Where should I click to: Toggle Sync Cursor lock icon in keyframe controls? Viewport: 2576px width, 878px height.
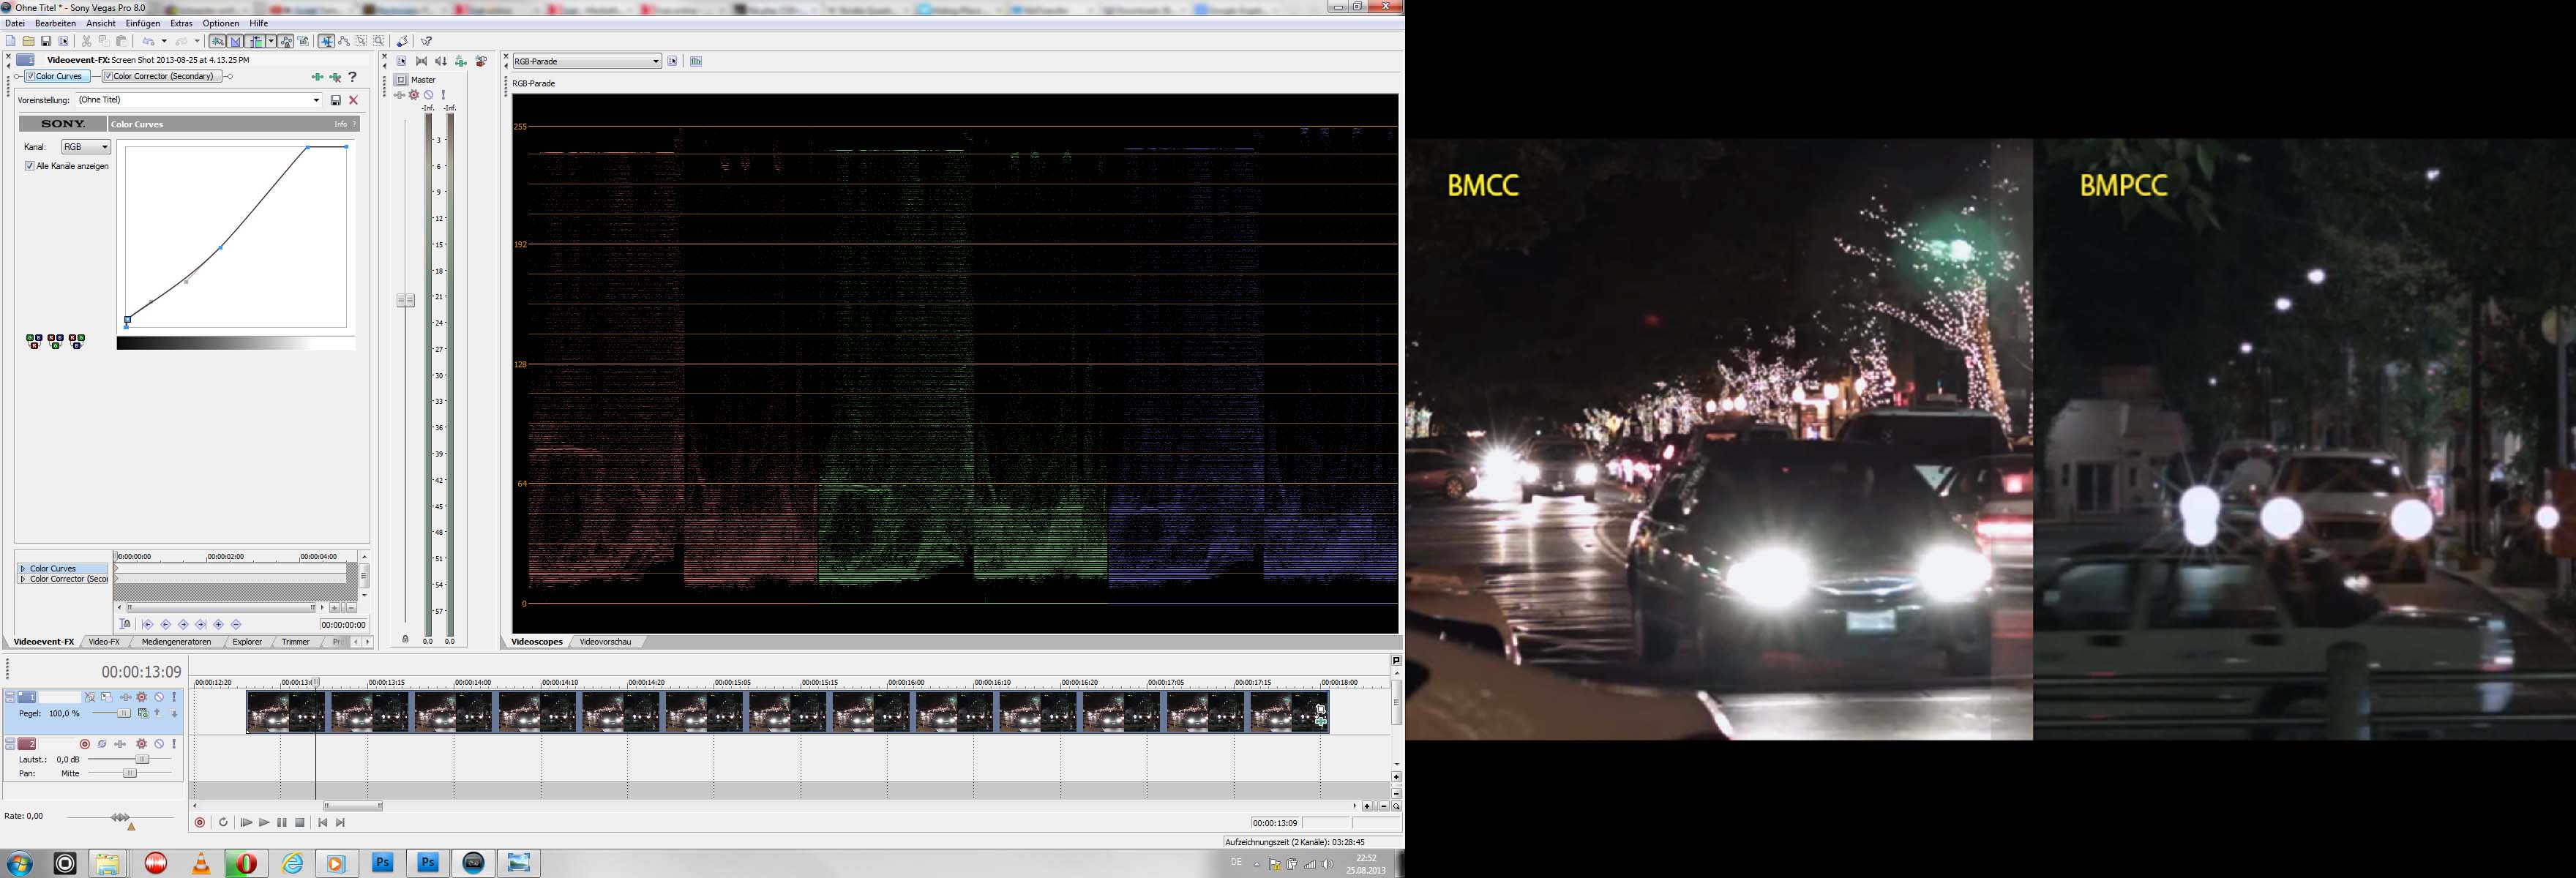tap(125, 624)
